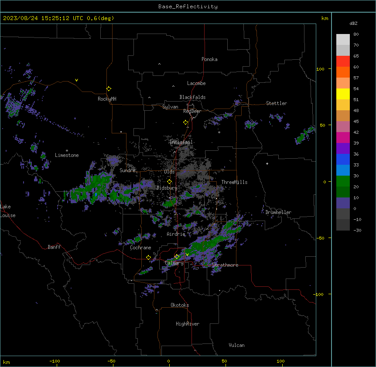Click the Lacombe city label
376x367 pixels.
tap(196, 83)
